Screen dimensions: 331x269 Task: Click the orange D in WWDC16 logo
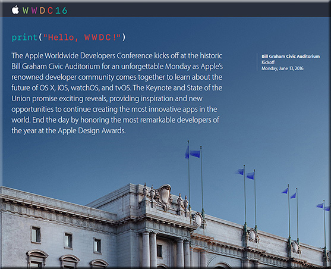pyautogui.click(x=42, y=11)
